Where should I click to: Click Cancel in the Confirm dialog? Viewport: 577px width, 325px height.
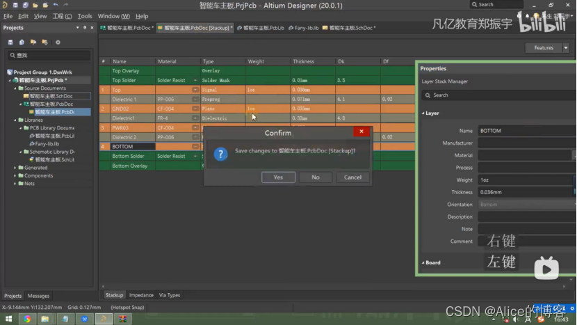pyautogui.click(x=352, y=177)
